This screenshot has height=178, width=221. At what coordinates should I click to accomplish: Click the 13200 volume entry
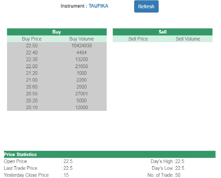pos(82,59)
